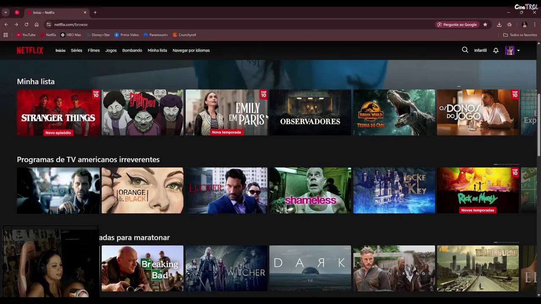The image size is (541, 304).
Task: Open the apps grid in bookmarks bar
Action: point(5,35)
